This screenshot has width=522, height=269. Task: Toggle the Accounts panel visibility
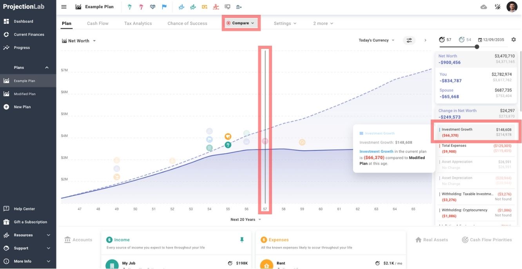click(78, 240)
